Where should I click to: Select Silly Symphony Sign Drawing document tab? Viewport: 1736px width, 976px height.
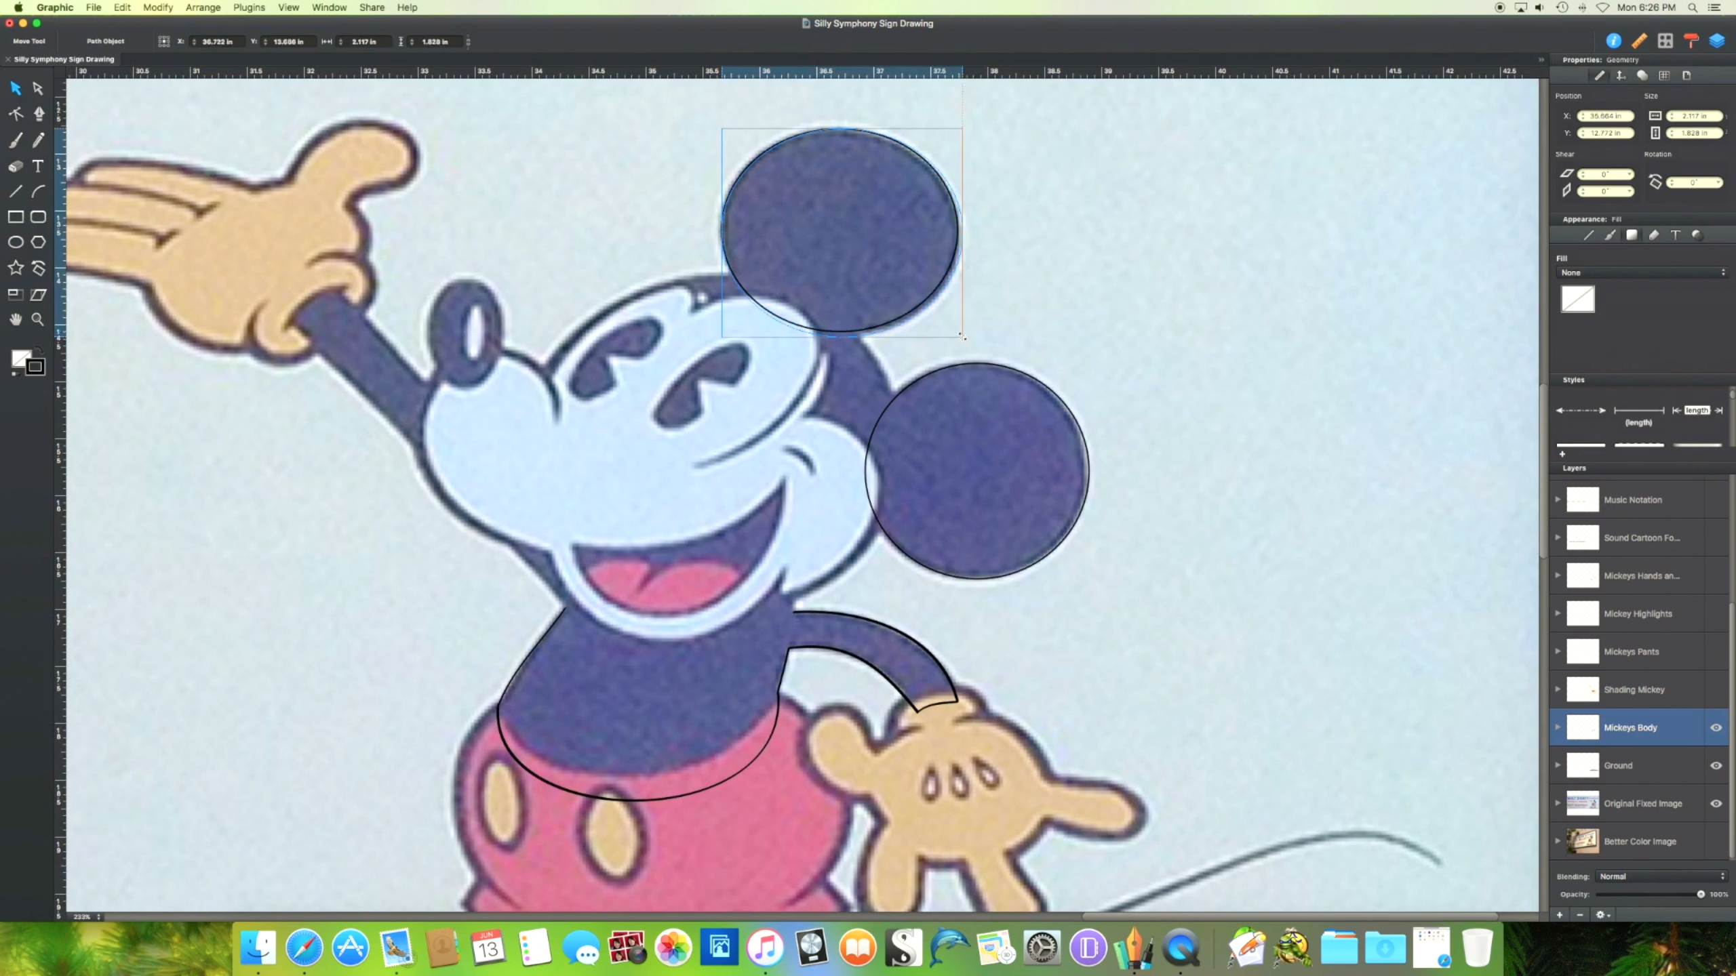[x=64, y=59]
